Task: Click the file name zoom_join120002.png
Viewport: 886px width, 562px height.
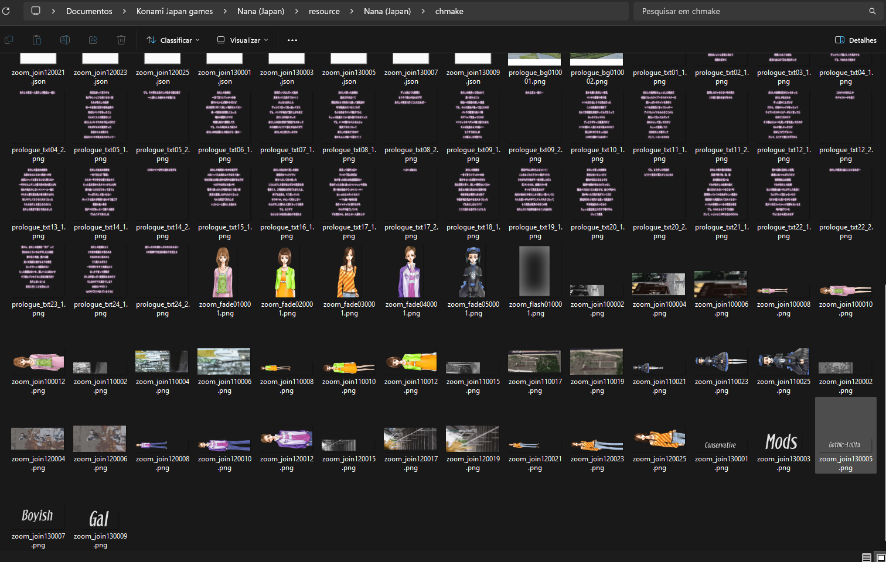Action: click(846, 386)
